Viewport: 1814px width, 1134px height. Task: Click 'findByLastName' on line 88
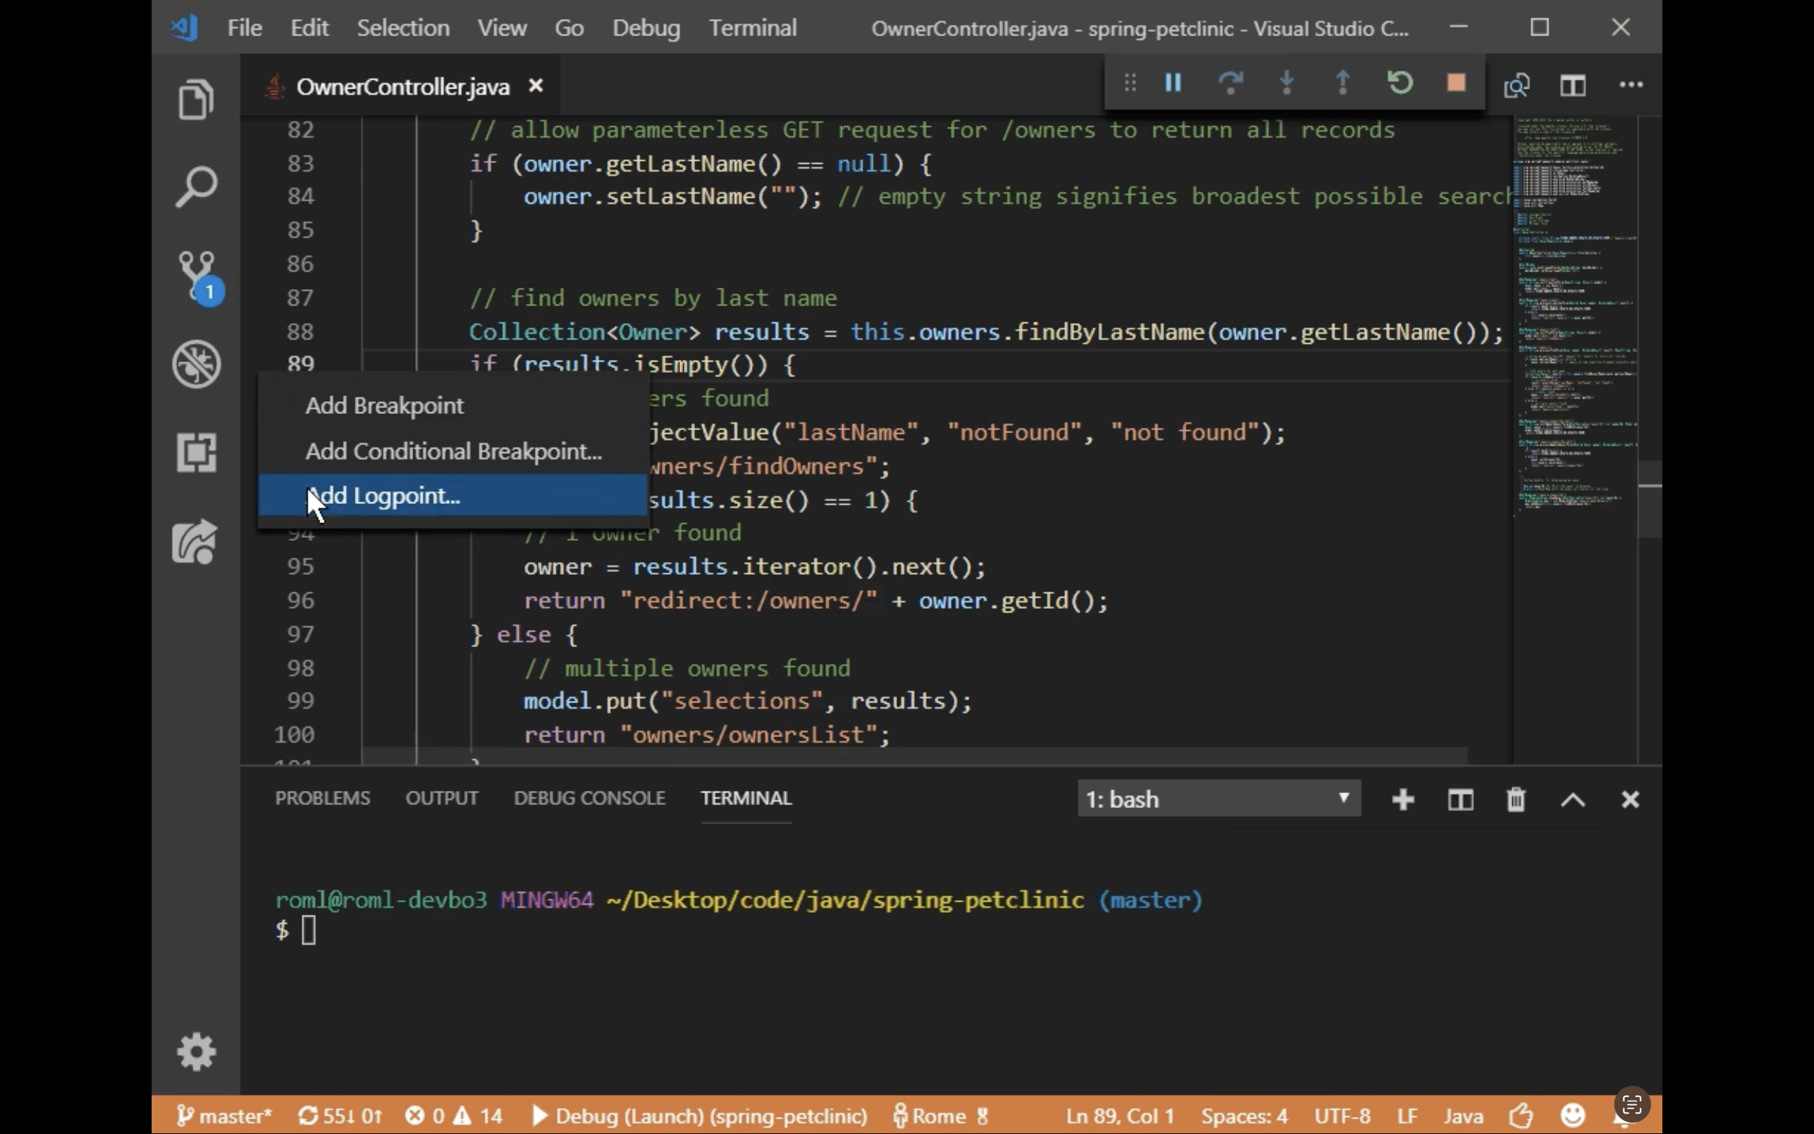click(1109, 332)
